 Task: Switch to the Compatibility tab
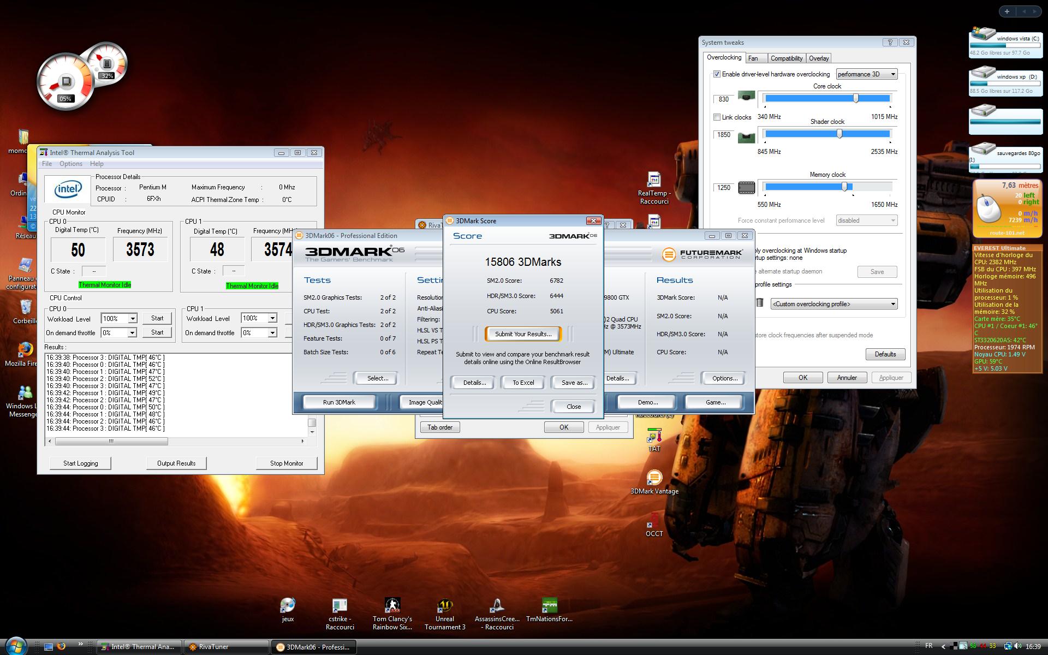pyautogui.click(x=786, y=58)
